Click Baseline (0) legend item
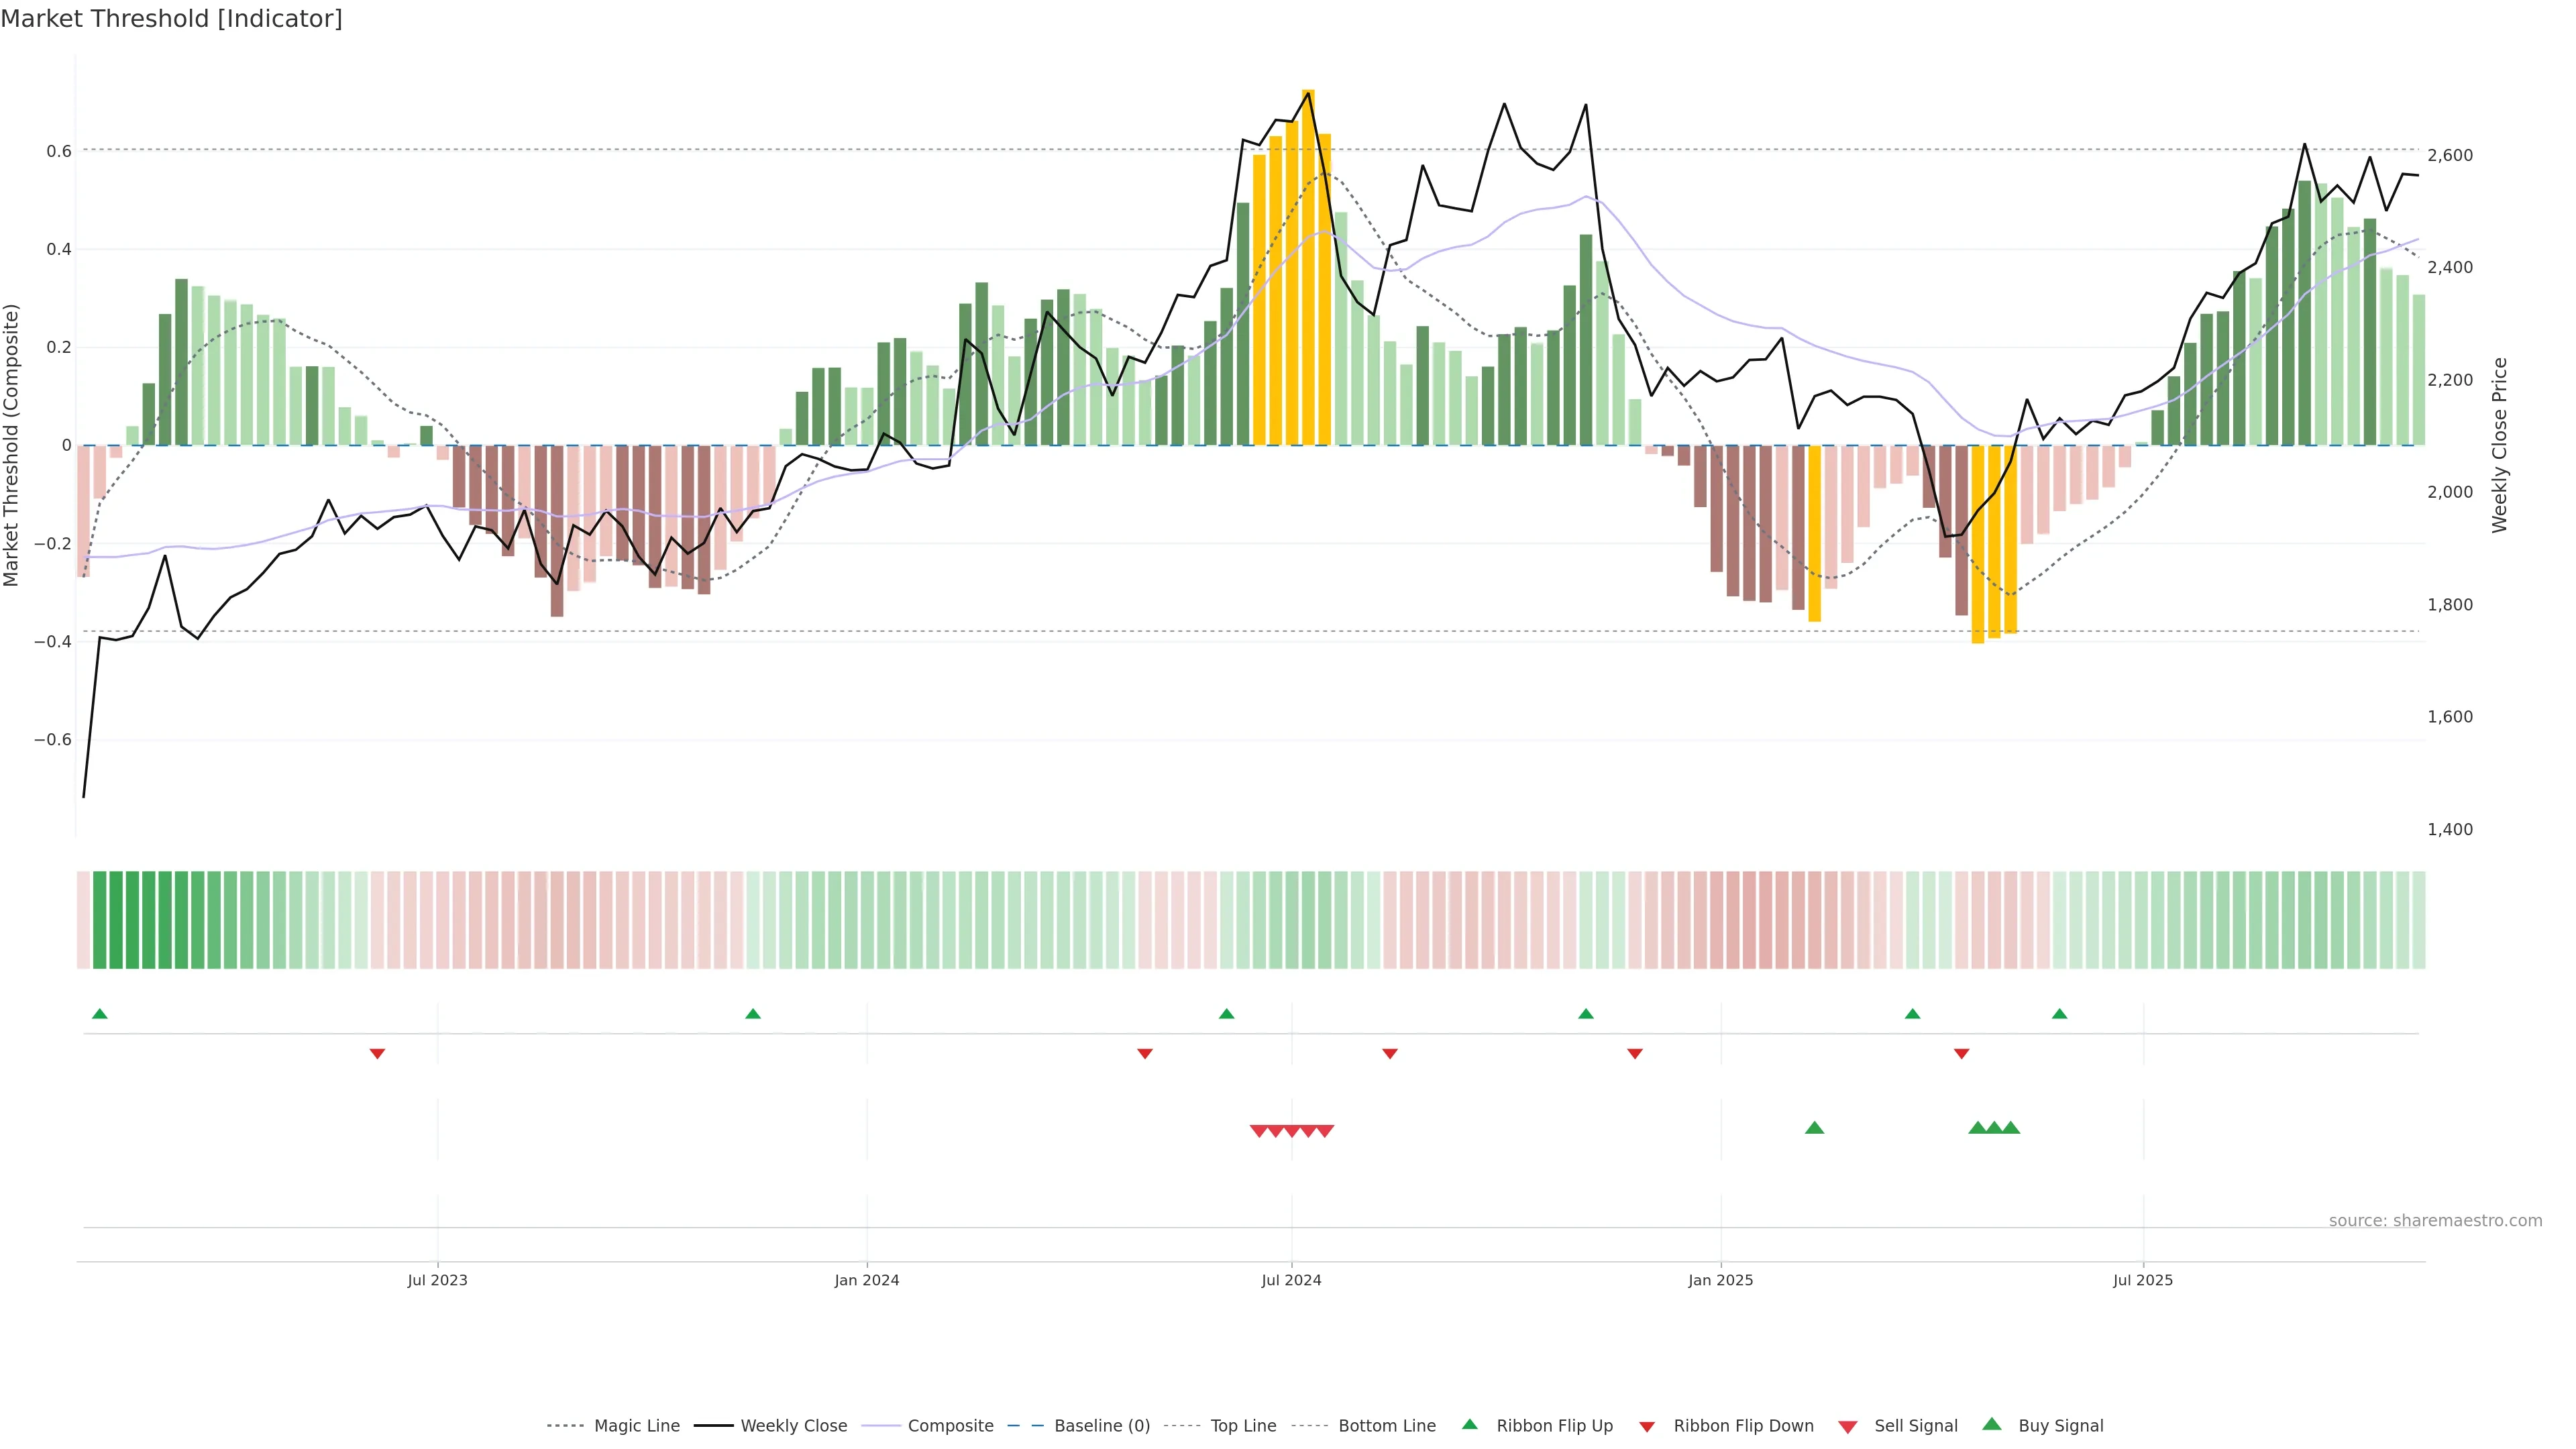2576x1449 pixels. click(x=1101, y=1426)
